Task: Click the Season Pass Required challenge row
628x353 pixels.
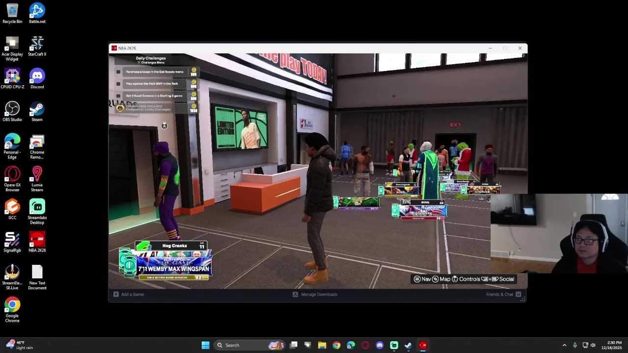Action: click(157, 108)
